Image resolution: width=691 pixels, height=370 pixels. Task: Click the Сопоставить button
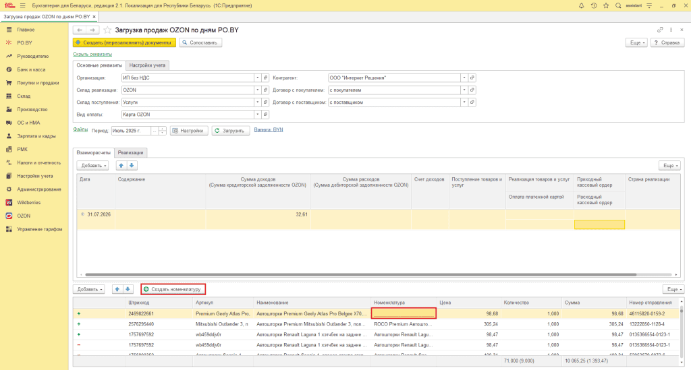click(200, 42)
